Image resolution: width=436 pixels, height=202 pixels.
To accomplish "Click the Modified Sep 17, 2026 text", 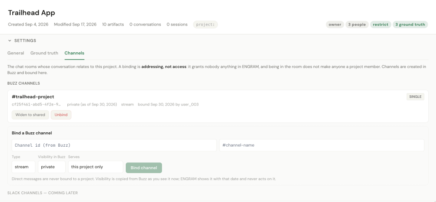I will (75, 24).
